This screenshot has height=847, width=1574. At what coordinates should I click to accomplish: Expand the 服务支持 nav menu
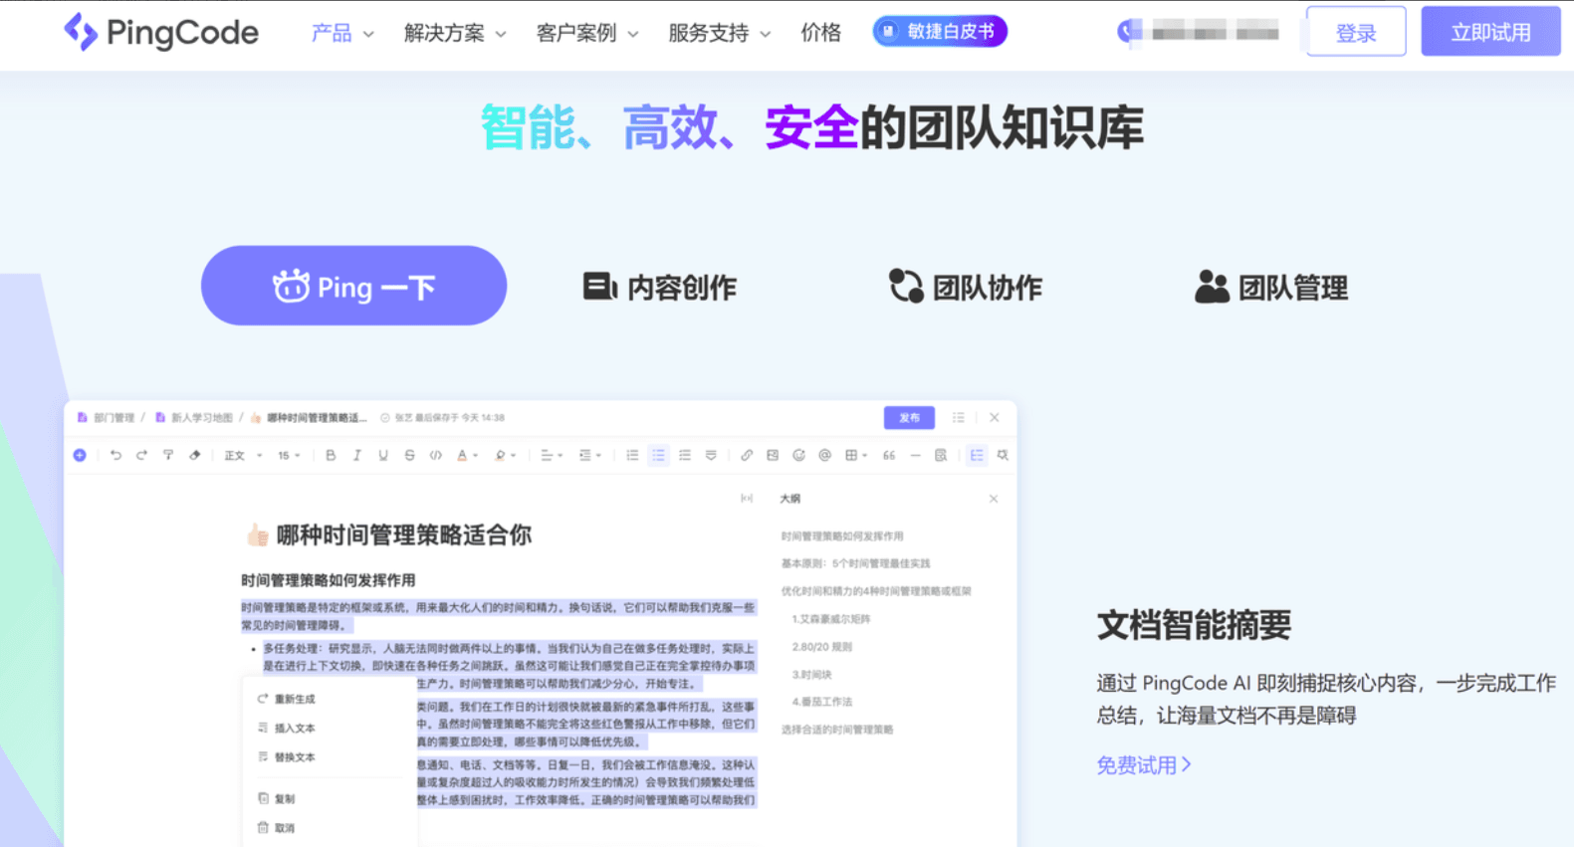click(720, 33)
